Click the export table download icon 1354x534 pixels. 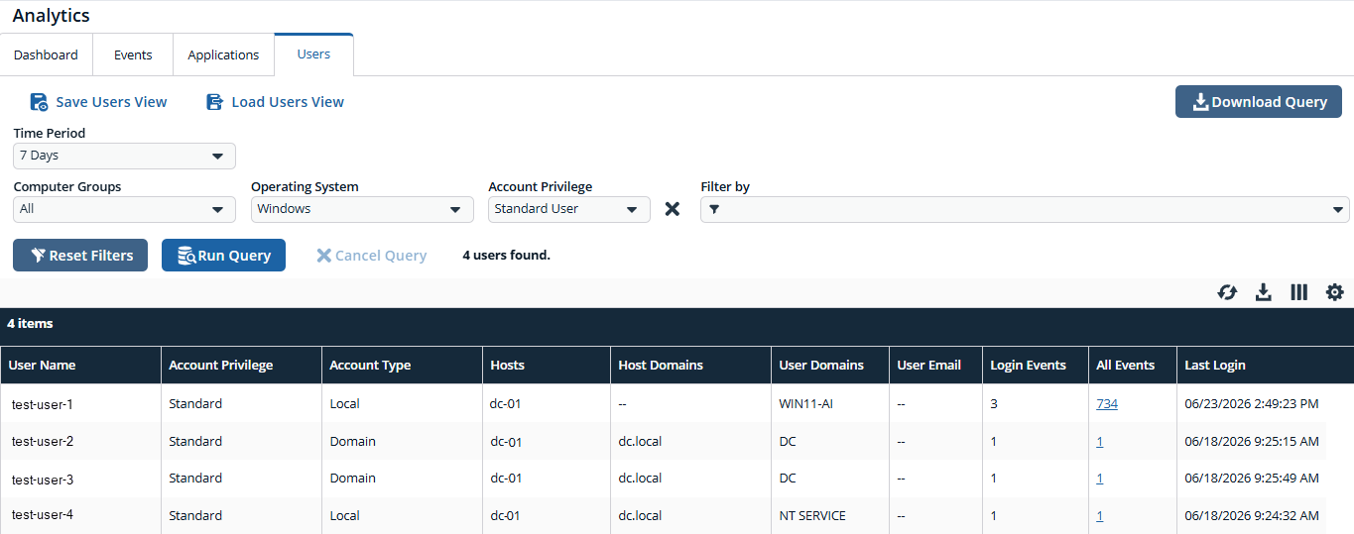click(1264, 292)
